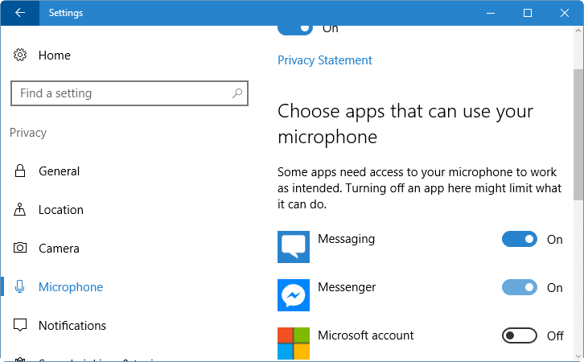This screenshot has width=584, height=362.
Task: Click the Microsoft account app icon
Action: pos(294,343)
